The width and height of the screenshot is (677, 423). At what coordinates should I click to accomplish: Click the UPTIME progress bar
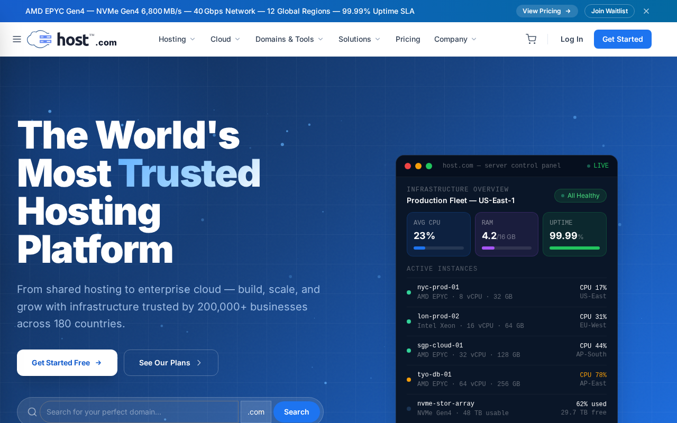point(574,248)
